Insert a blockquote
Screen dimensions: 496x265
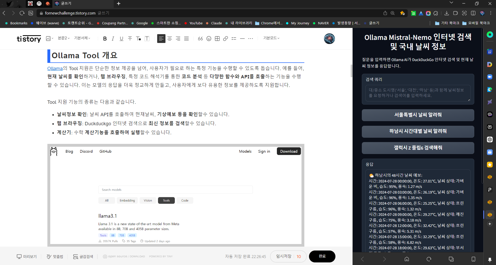pos(200,39)
